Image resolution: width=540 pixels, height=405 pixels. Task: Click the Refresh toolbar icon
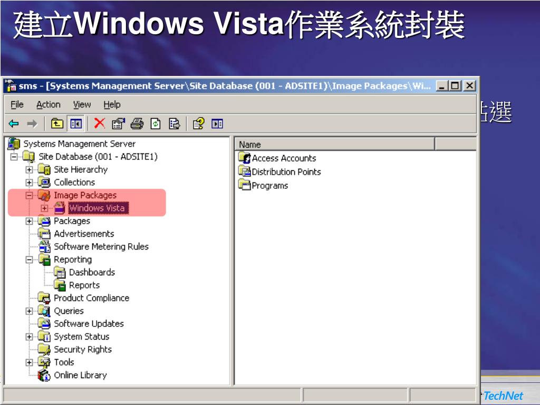click(156, 123)
